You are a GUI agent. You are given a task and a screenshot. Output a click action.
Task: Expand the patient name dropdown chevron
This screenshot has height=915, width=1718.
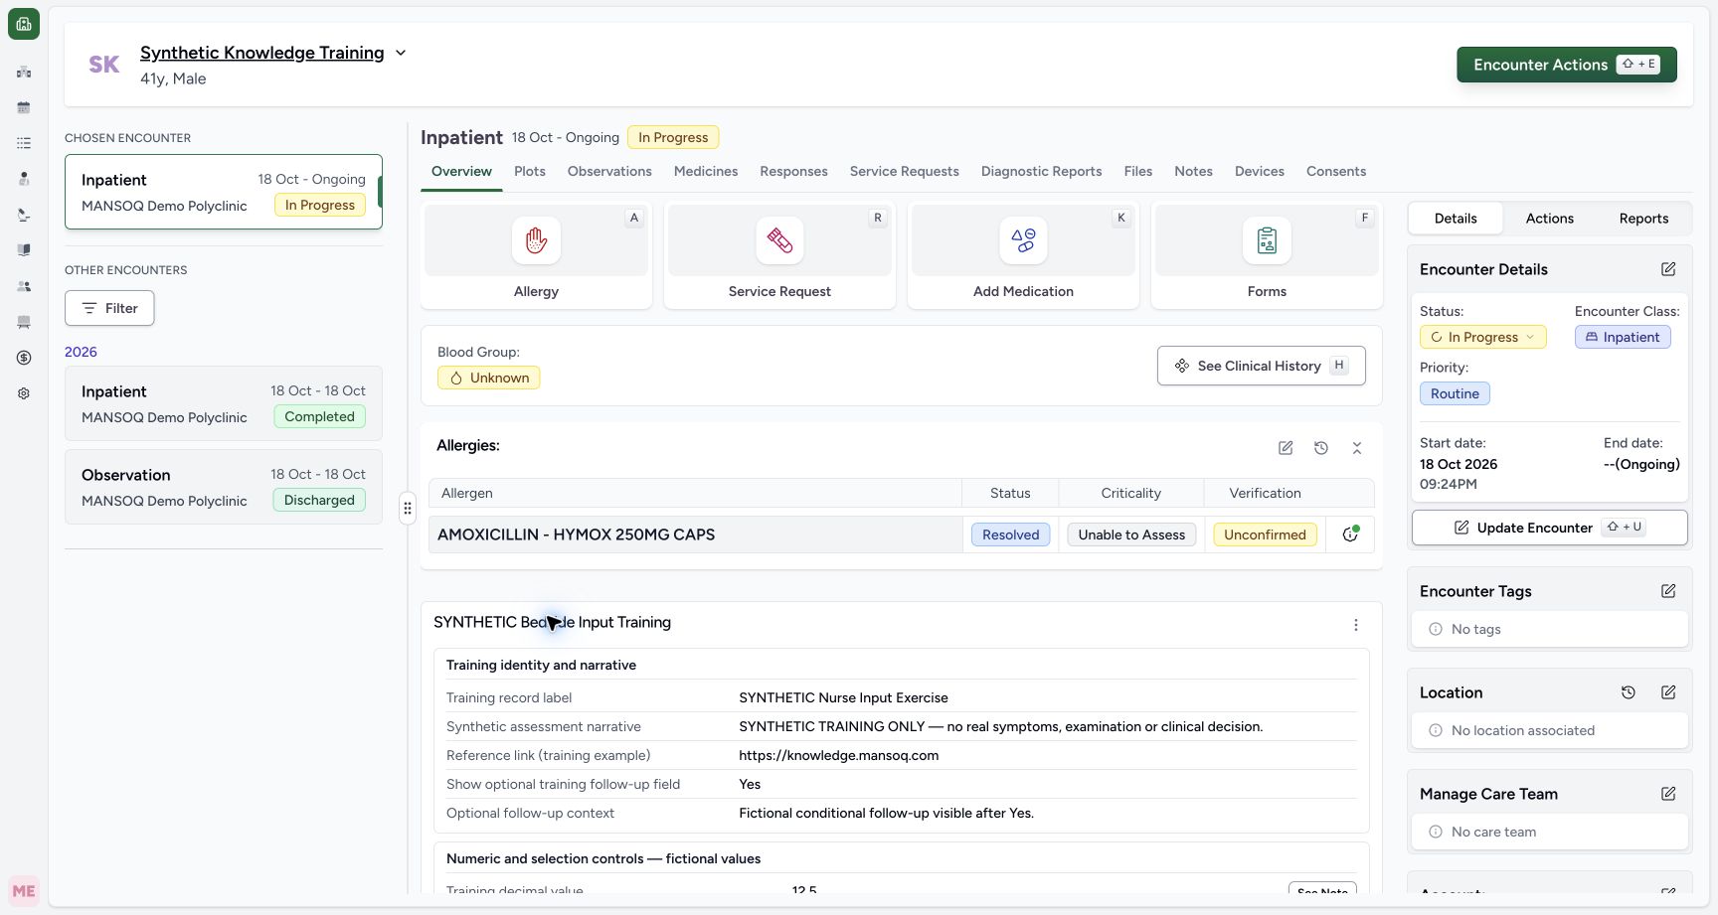point(401,53)
